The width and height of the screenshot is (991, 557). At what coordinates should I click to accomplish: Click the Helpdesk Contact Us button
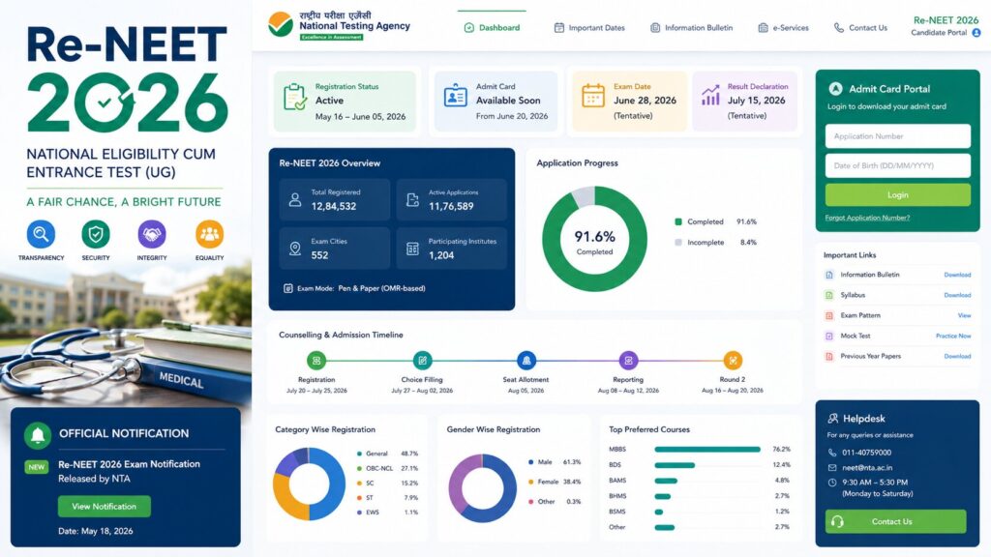(895, 521)
